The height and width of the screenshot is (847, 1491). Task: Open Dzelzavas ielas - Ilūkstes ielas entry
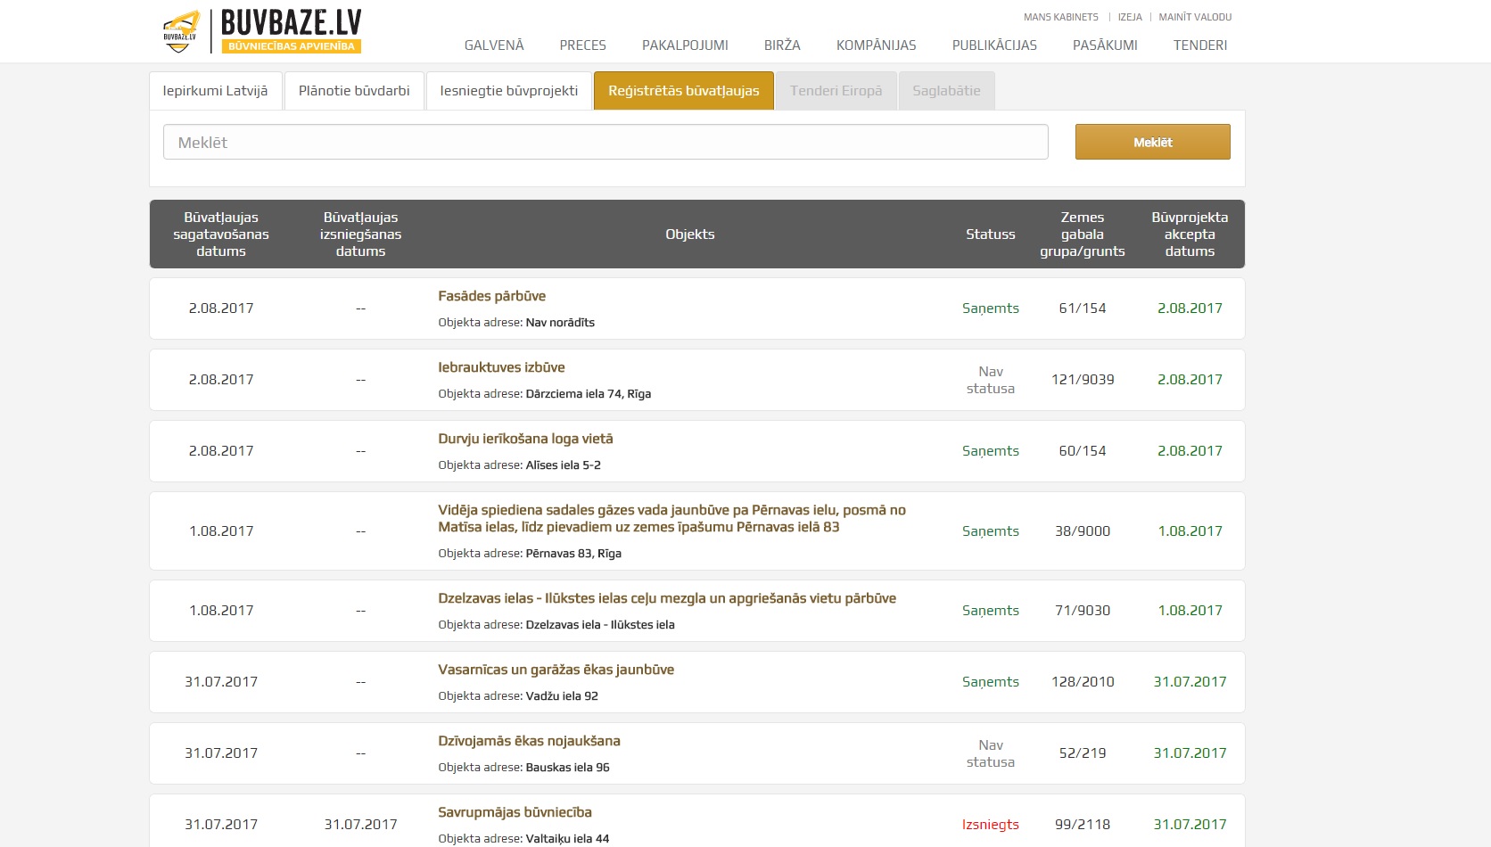[x=667, y=598]
